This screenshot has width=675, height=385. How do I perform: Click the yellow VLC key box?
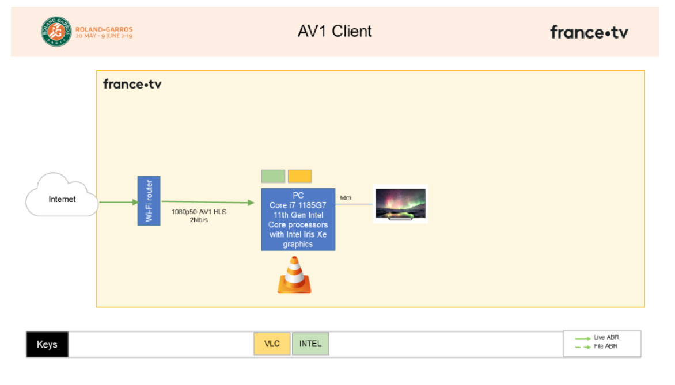(x=272, y=344)
